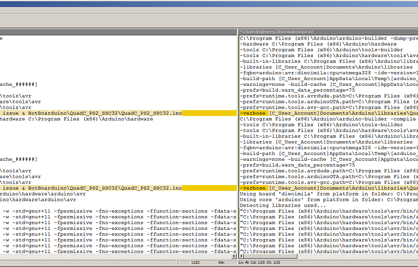Click the 'arduino-builder -compile' line in right pane

[x=329, y=119]
